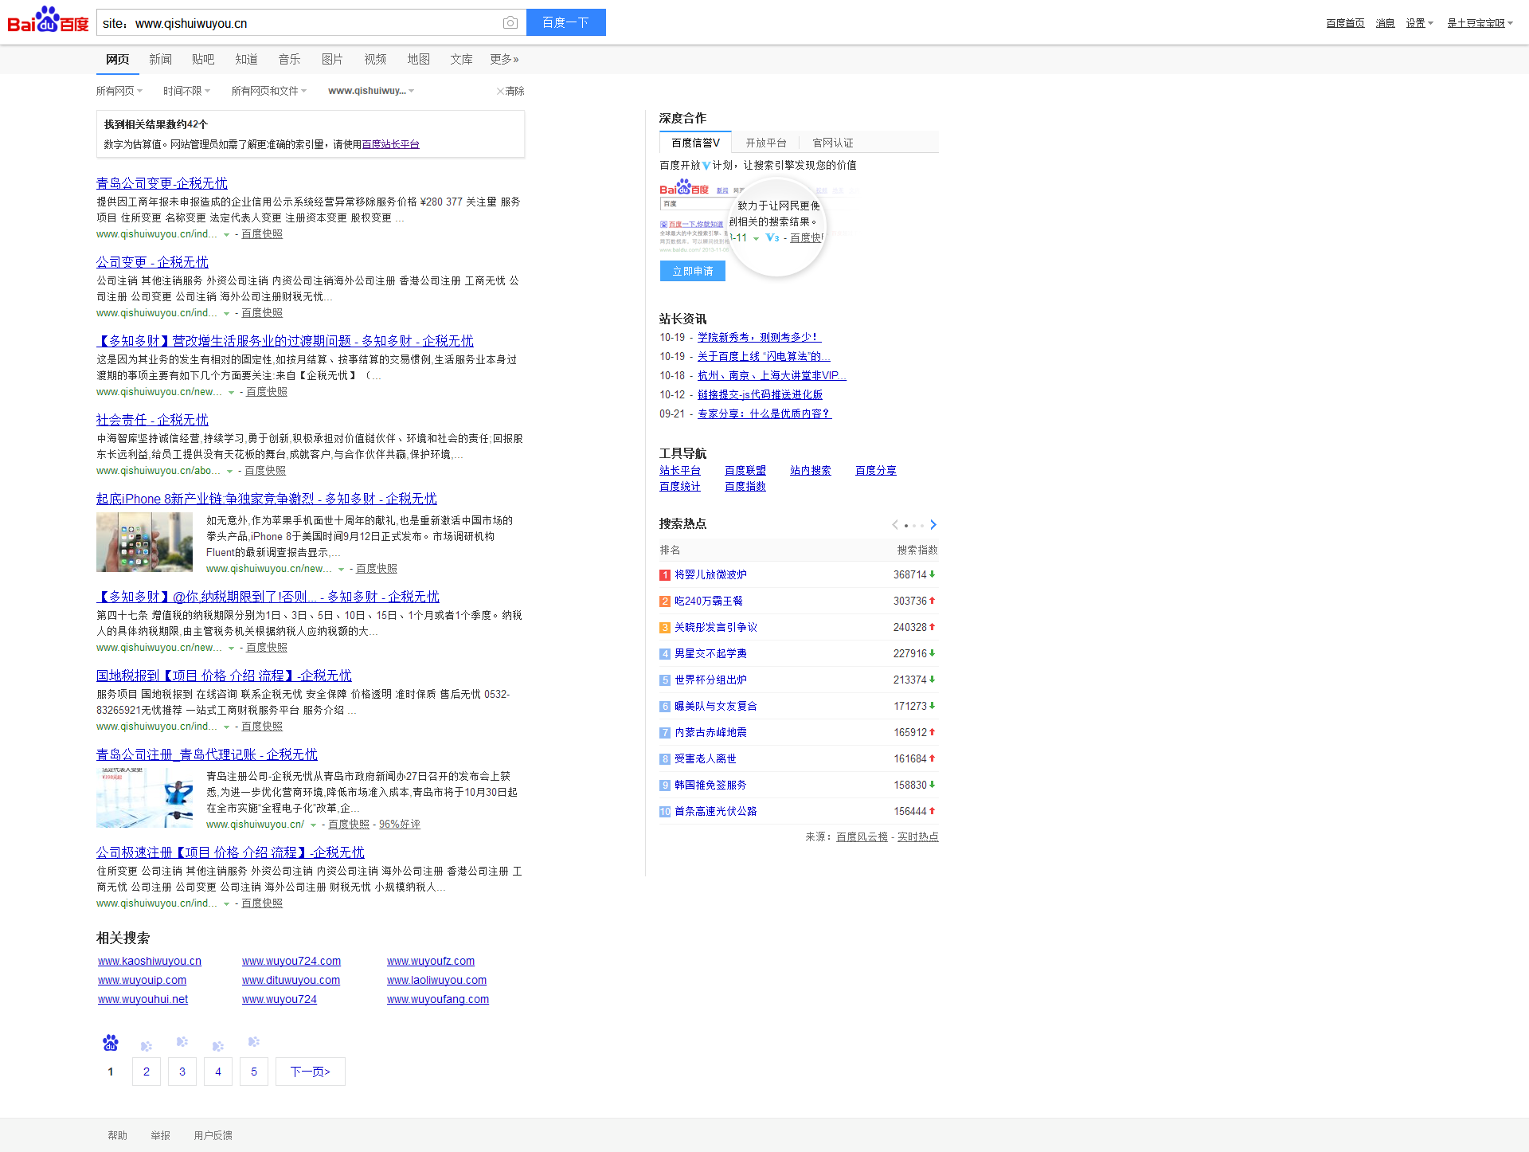Expand www.qishuiwuy... site filter dropdown
Image resolution: width=1529 pixels, height=1152 pixels.
371,91
